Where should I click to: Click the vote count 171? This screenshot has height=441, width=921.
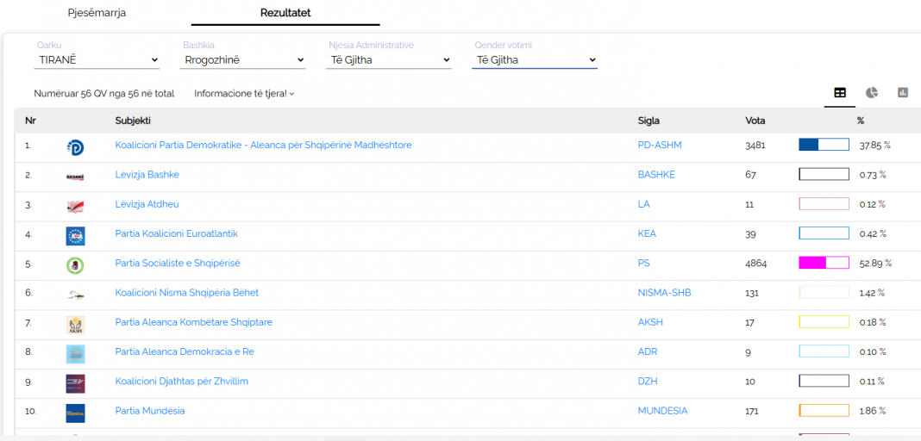(x=752, y=411)
